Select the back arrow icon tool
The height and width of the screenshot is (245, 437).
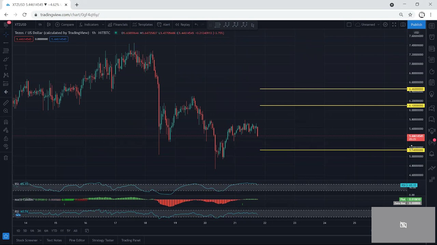[6, 92]
